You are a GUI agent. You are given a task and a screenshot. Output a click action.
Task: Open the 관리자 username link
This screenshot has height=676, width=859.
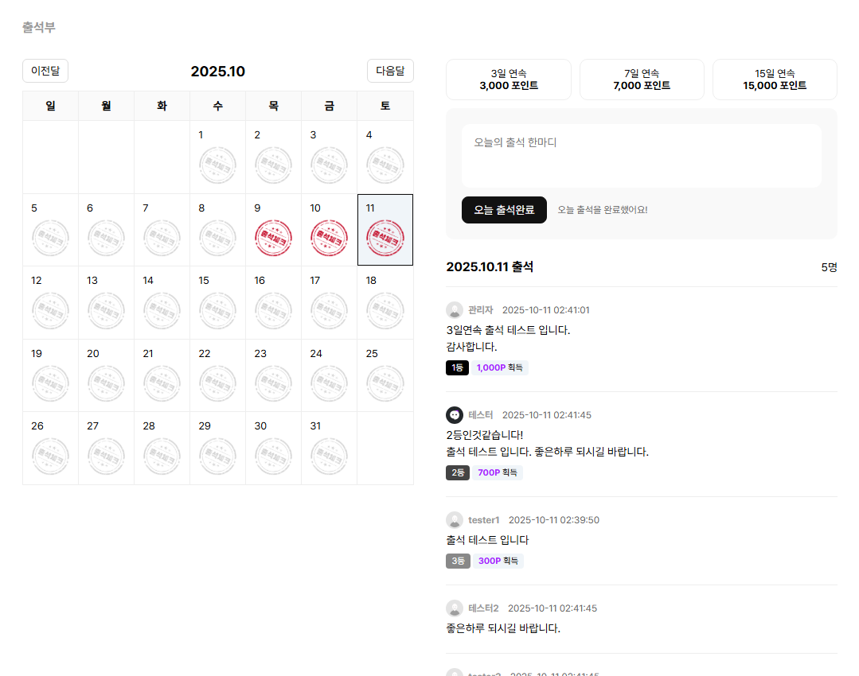(x=481, y=310)
